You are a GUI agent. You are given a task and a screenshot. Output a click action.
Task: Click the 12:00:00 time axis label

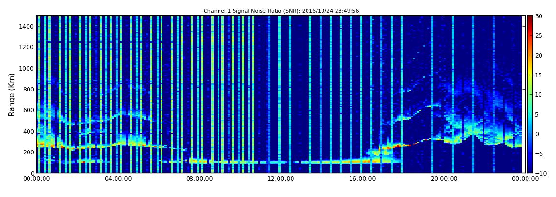pos(280,179)
